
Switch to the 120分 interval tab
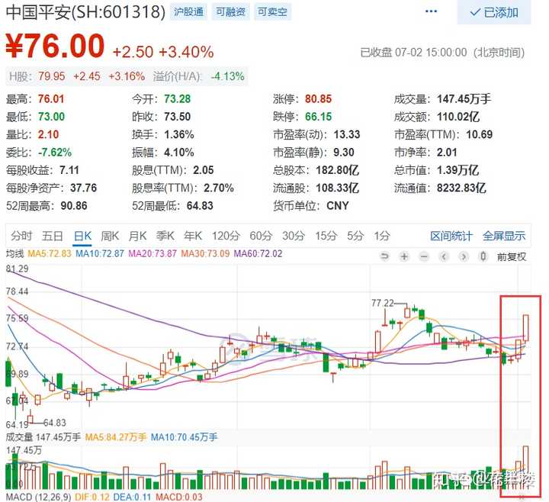[226, 236]
